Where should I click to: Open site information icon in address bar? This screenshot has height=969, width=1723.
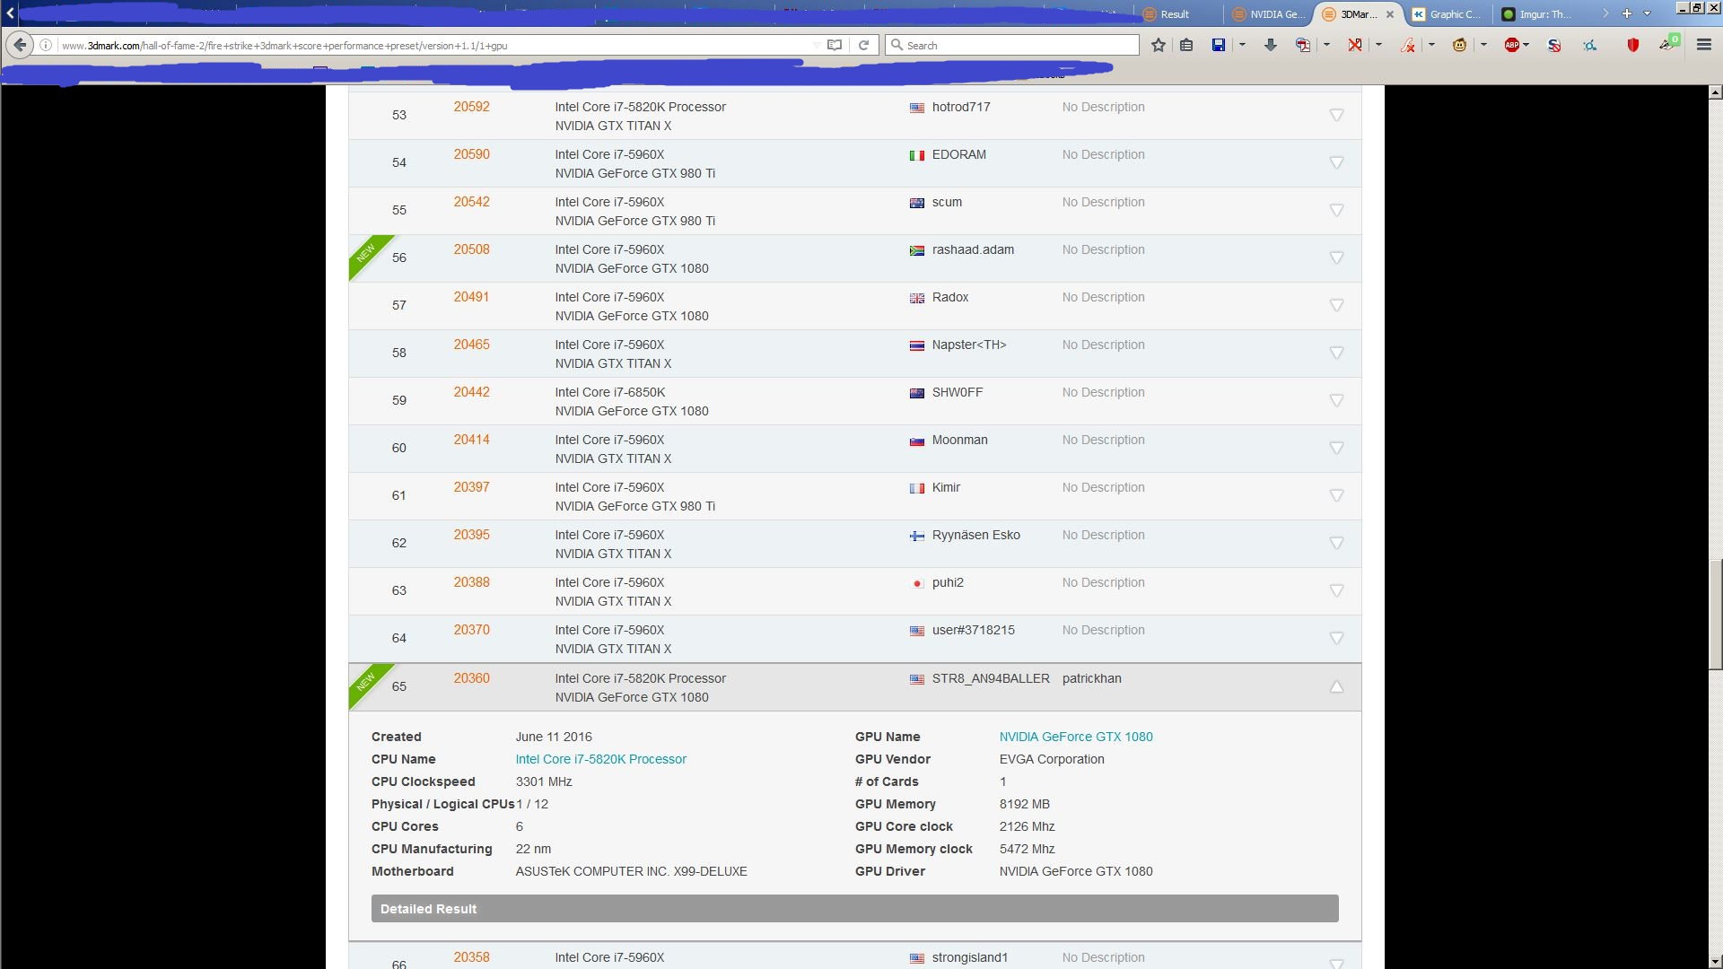[x=46, y=45]
